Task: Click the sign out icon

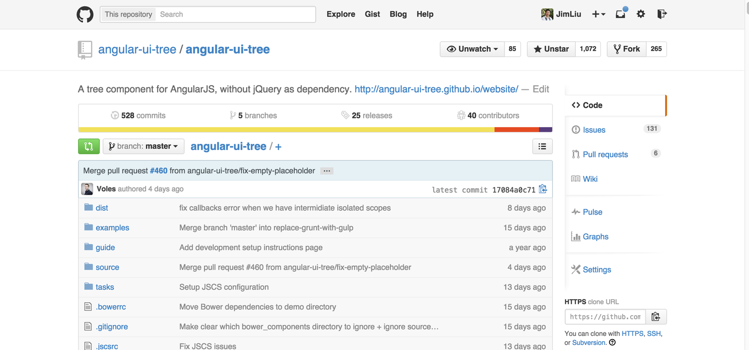Action: click(662, 14)
